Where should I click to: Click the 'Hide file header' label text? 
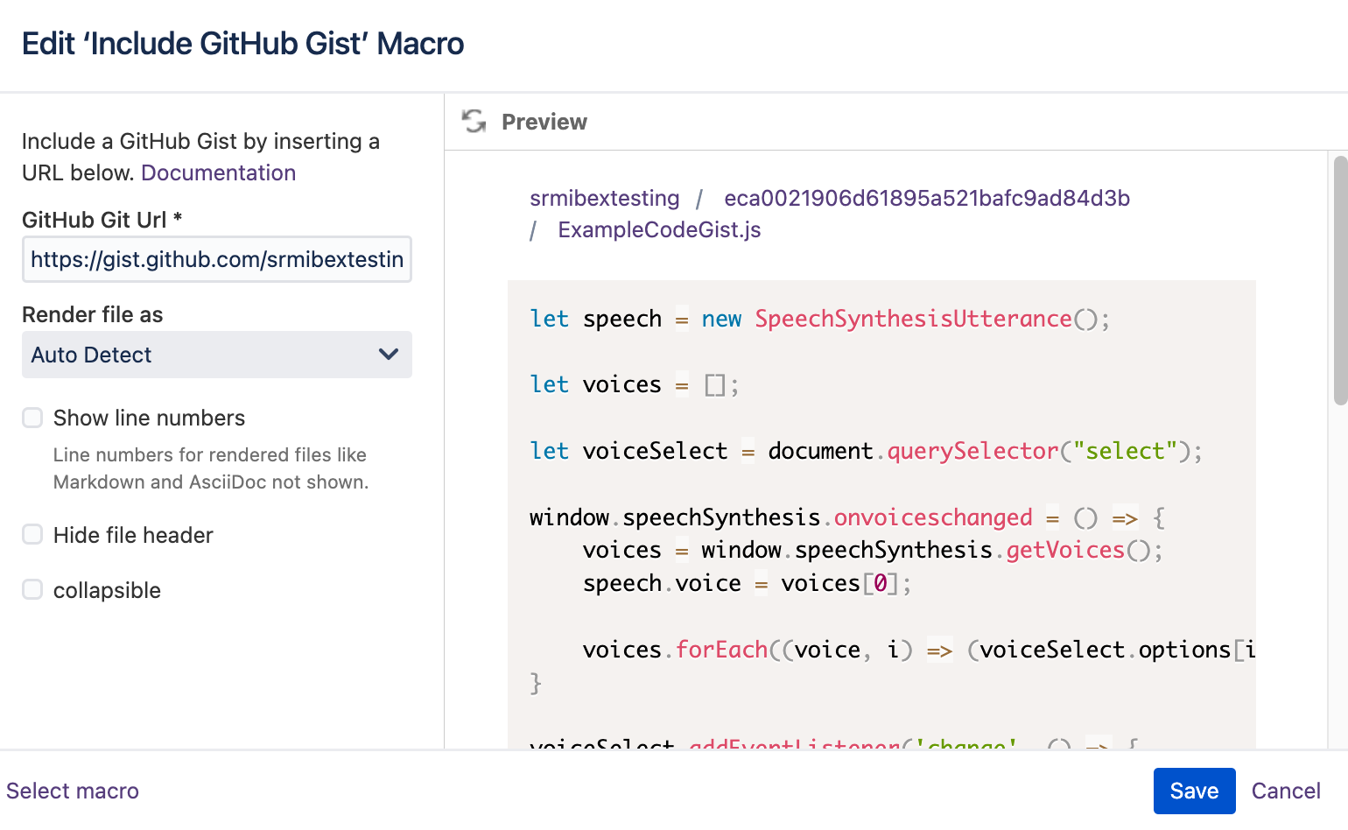pyautogui.click(x=133, y=535)
